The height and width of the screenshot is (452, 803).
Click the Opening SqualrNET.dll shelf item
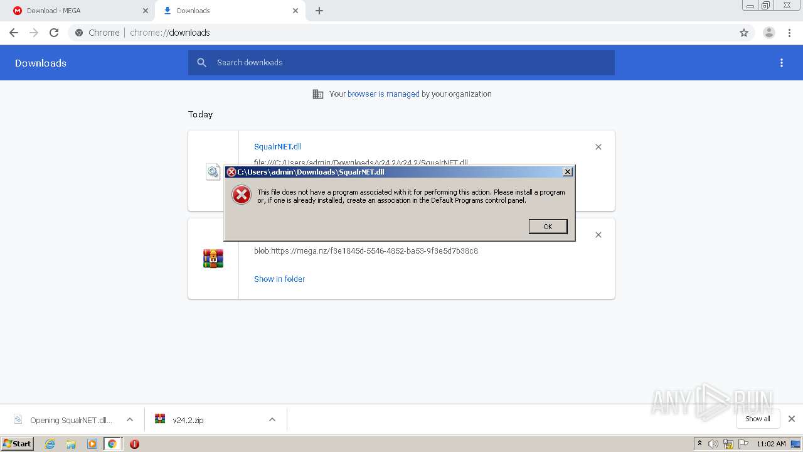pos(63,420)
